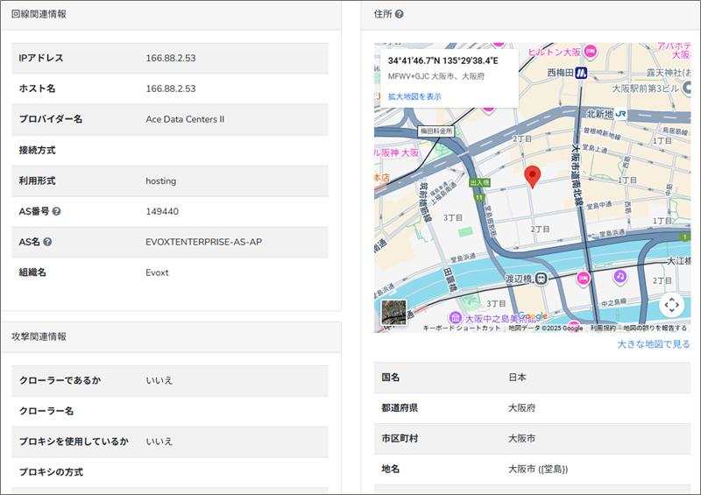Open the map camera controls button
The width and height of the screenshot is (701, 495).
671,305
